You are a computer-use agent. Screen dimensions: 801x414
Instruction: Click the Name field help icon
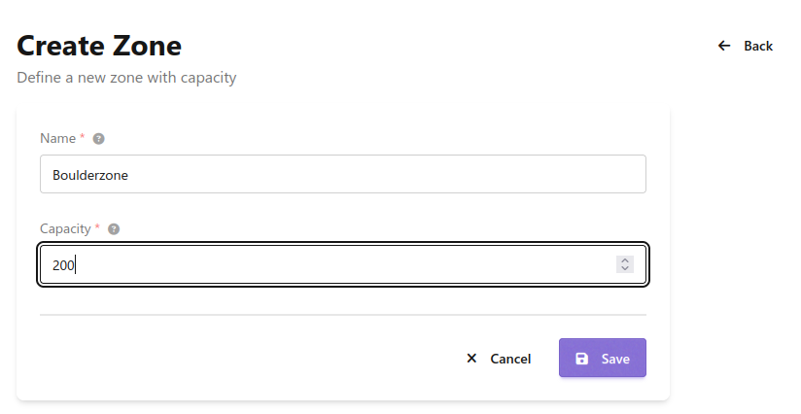pyautogui.click(x=98, y=139)
